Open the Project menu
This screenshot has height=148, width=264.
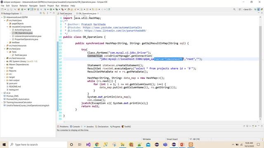pyautogui.click(x=50, y=6)
